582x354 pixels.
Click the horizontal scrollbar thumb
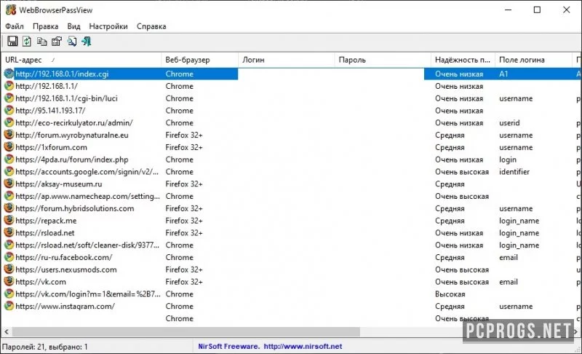[186, 331]
